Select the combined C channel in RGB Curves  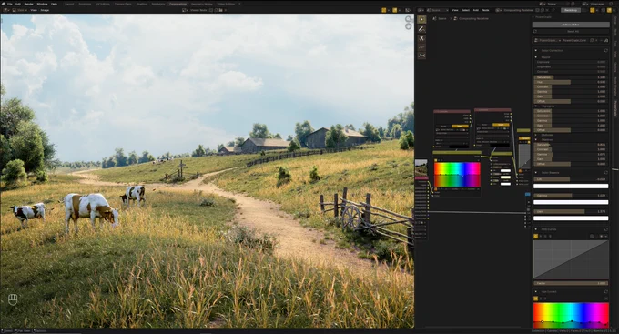(536, 236)
